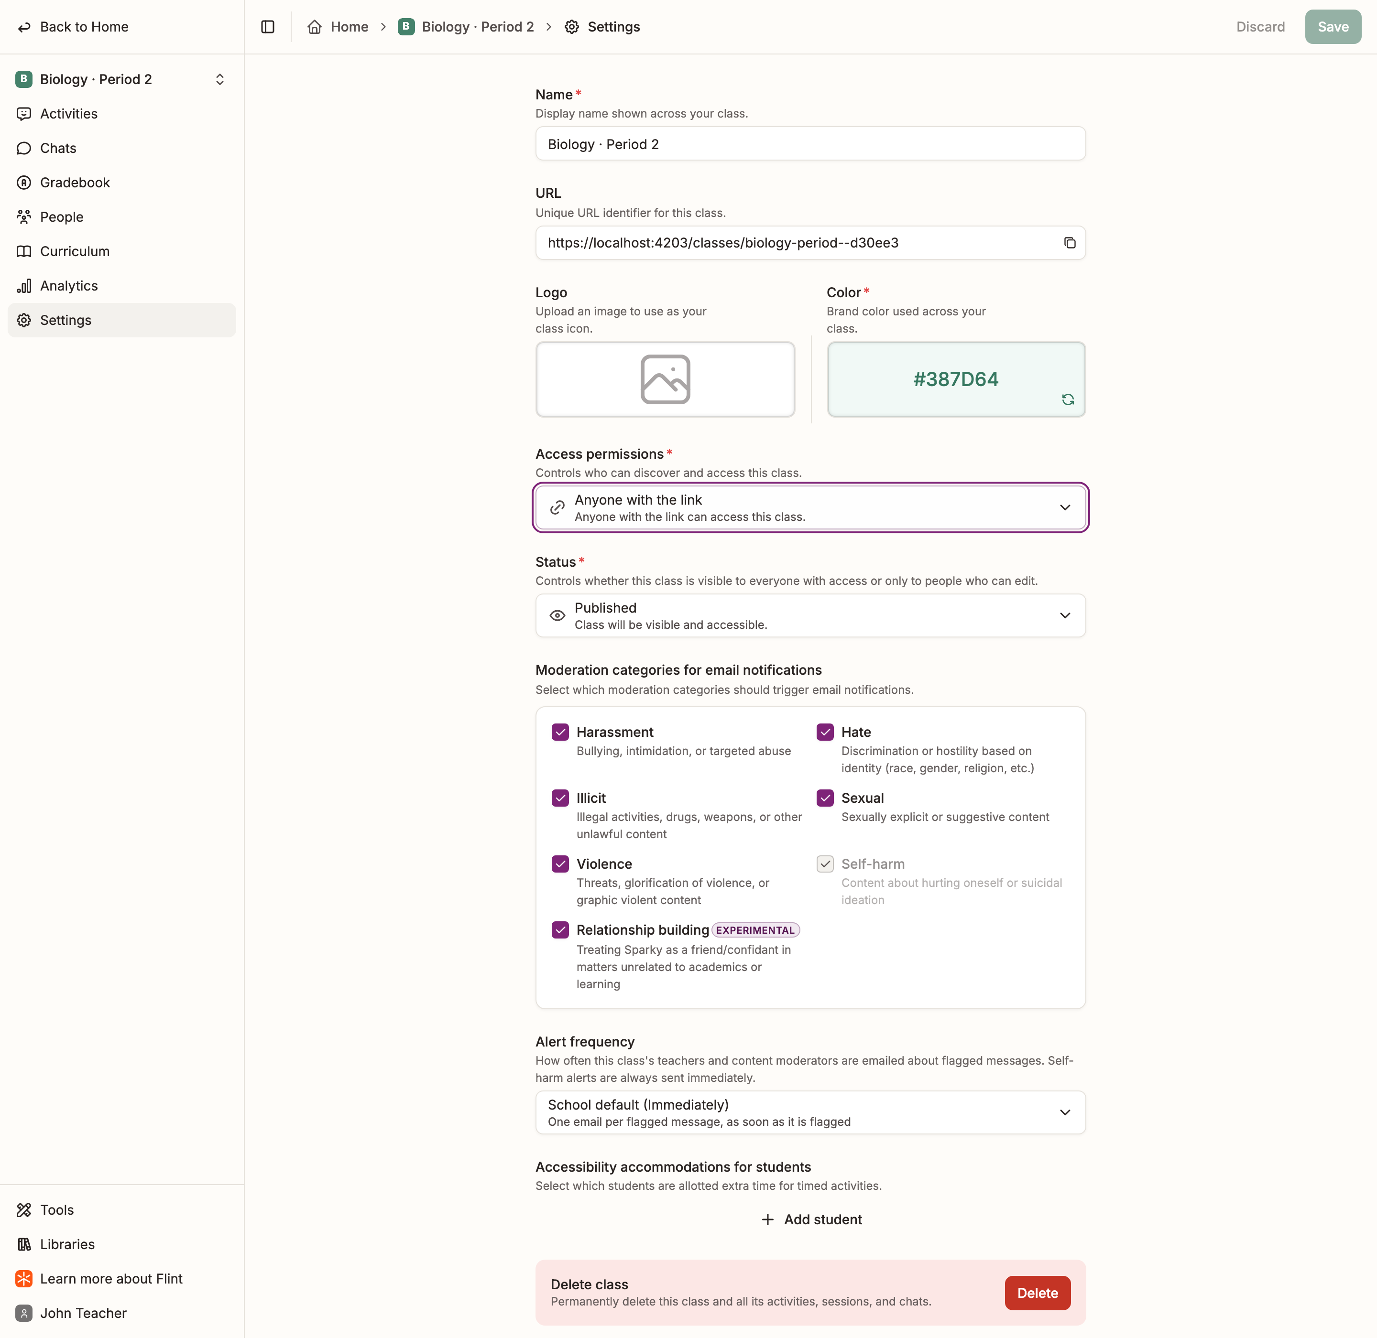1377x1338 pixels.
Task: Copy the class URL with copy icon
Action: (x=1069, y=242)
